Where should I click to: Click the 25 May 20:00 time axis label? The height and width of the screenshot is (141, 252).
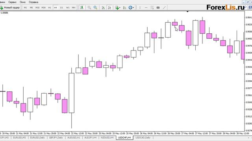tap(133, 133)
